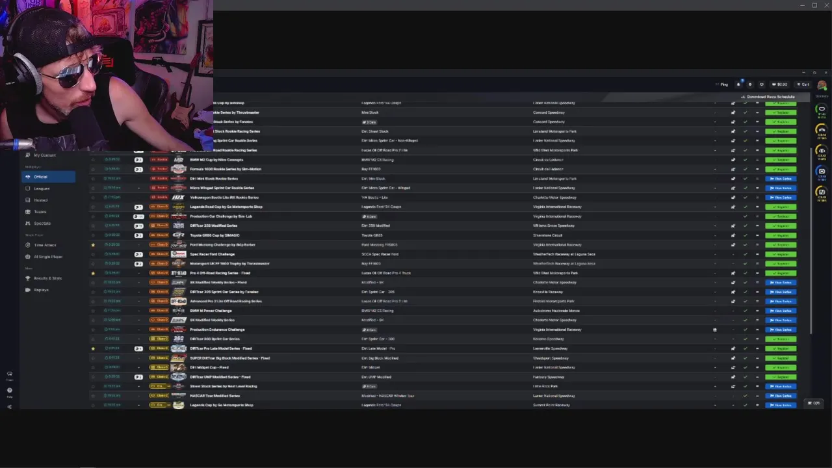Viewport: 832px width, 468px height.
Task: Click Download Race Schedule link
Action: point(768,97)
